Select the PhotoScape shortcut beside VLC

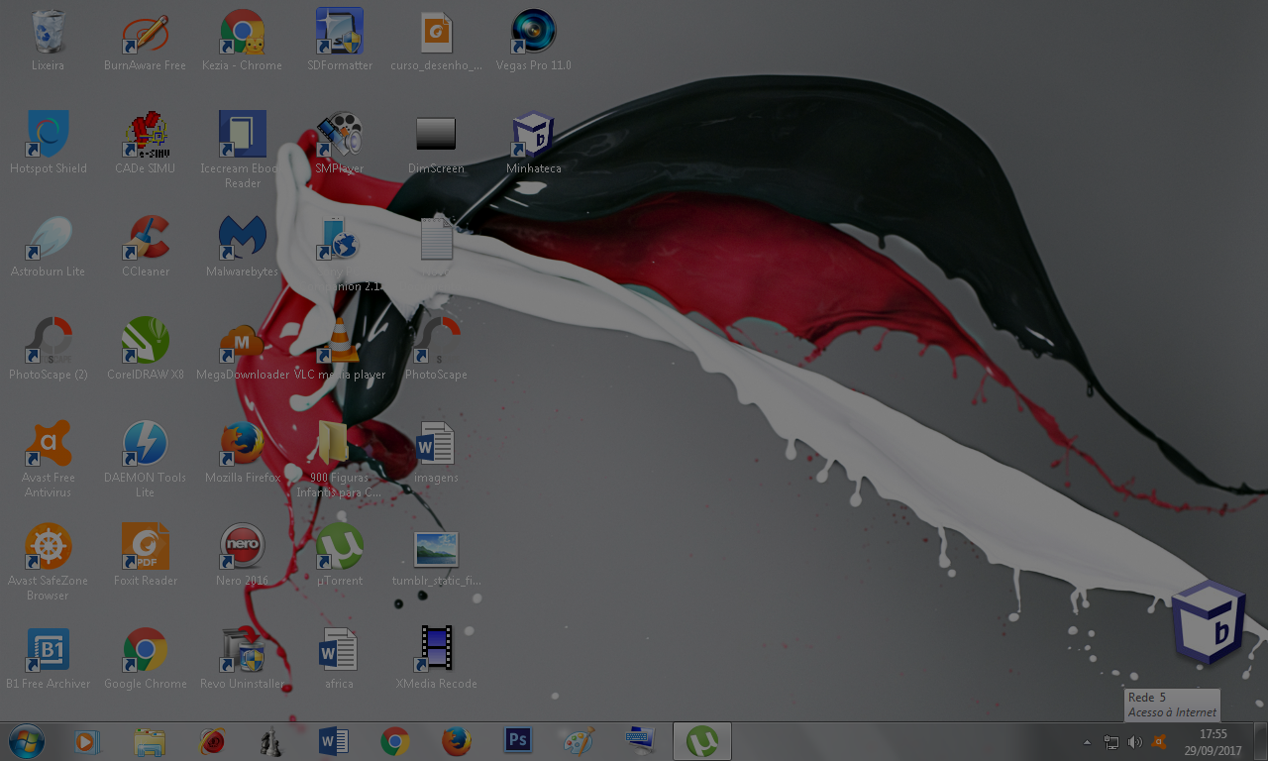(x=436, y=349)
